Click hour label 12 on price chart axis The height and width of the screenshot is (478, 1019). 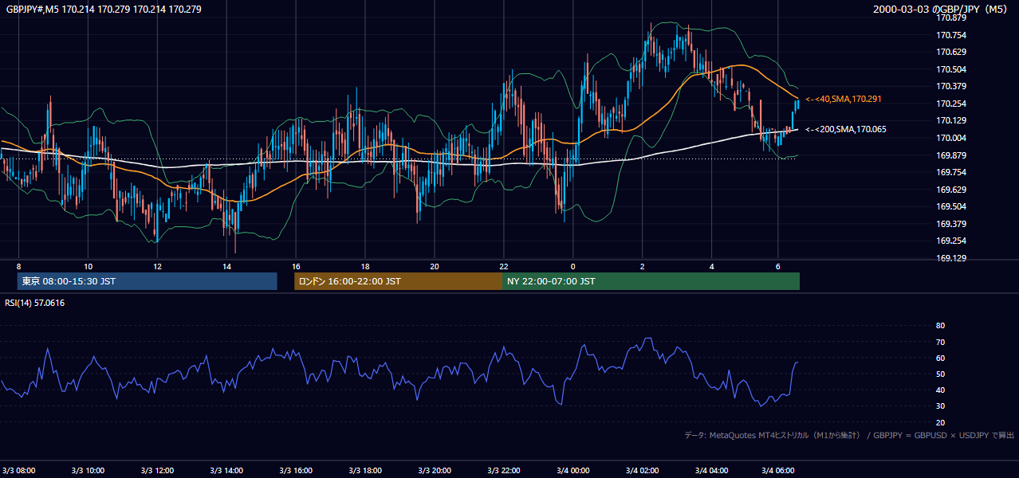click(157, 266)
